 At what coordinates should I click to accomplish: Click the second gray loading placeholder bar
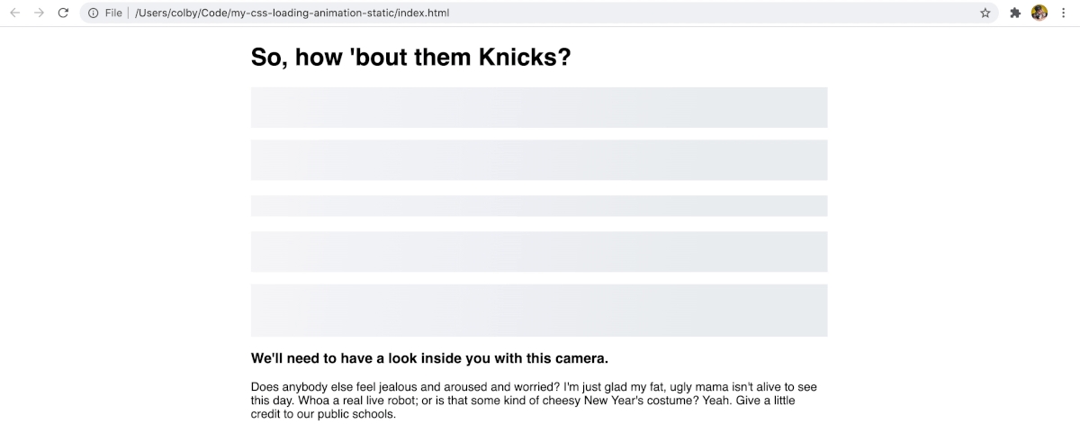pyautogui.click(x=539, y=160)
